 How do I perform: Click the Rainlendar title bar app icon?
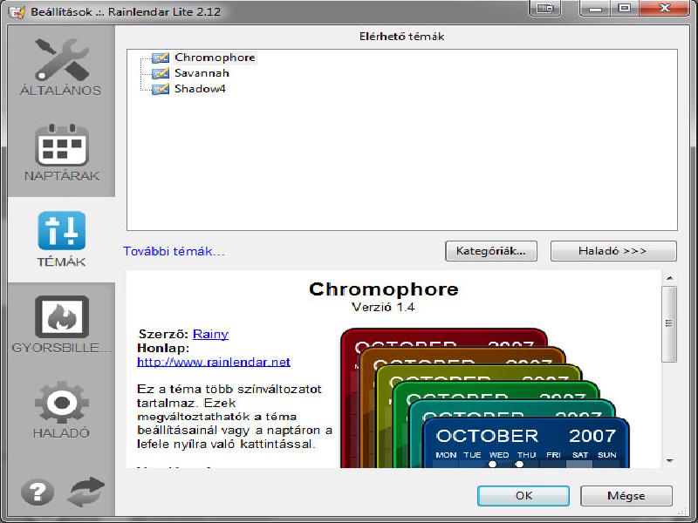[17, 11]
